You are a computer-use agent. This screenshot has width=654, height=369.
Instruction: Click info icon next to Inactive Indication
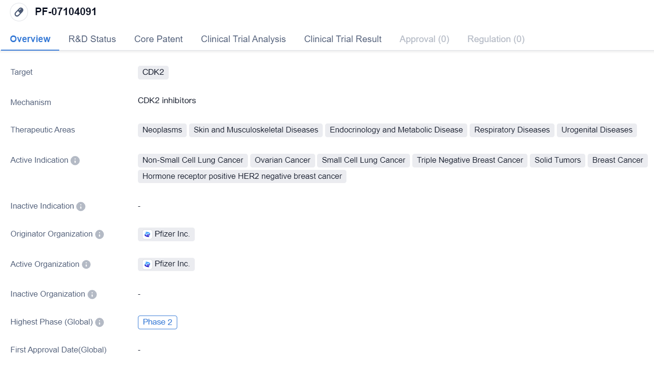pos(81,207)
